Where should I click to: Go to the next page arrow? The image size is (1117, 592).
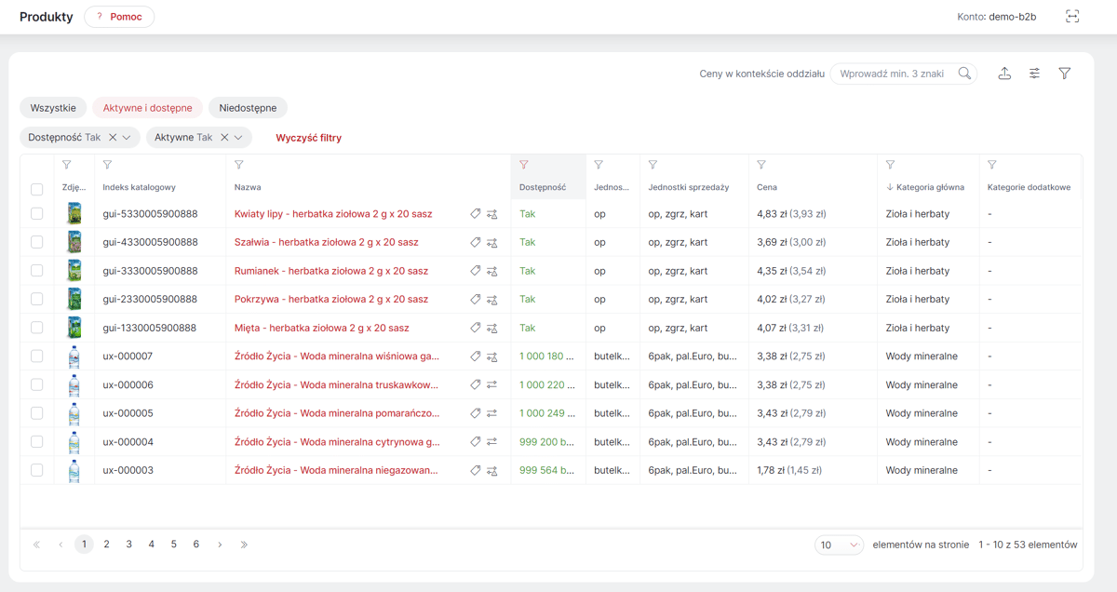click(220, 545)
